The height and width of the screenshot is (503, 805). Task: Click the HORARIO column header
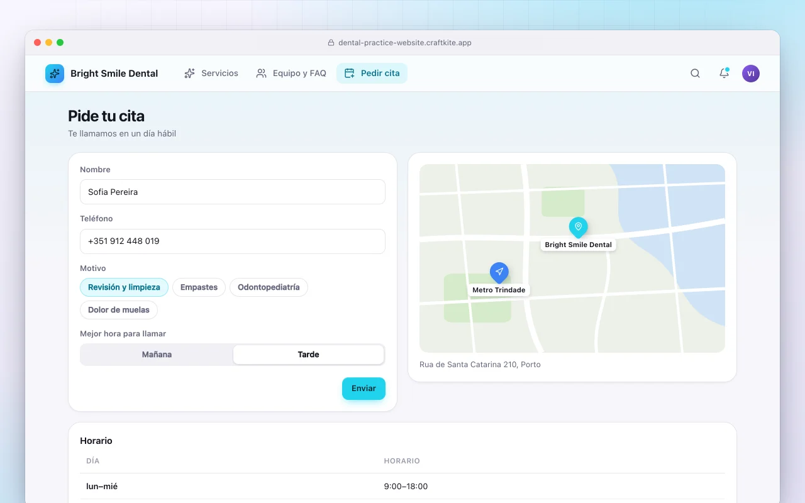(x=402, y=461)
